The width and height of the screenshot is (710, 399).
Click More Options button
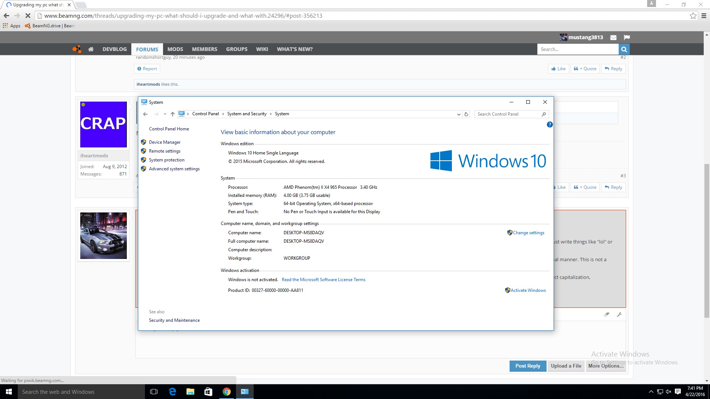(606, 366)
